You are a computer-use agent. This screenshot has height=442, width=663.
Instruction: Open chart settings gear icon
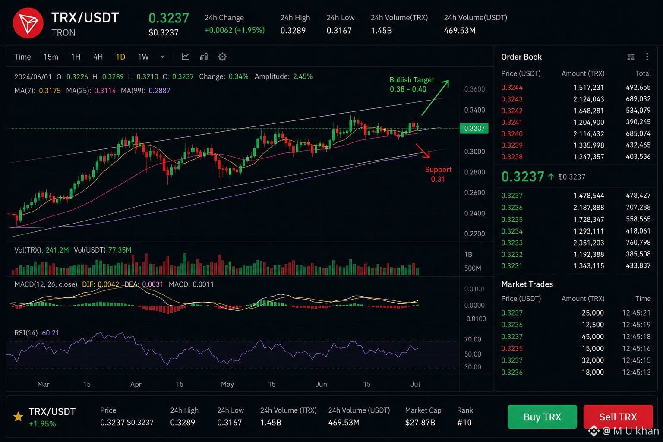click(222, 57)
